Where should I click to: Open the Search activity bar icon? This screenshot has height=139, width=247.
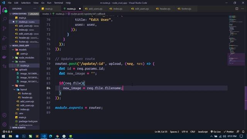click(x=4, y=19)
